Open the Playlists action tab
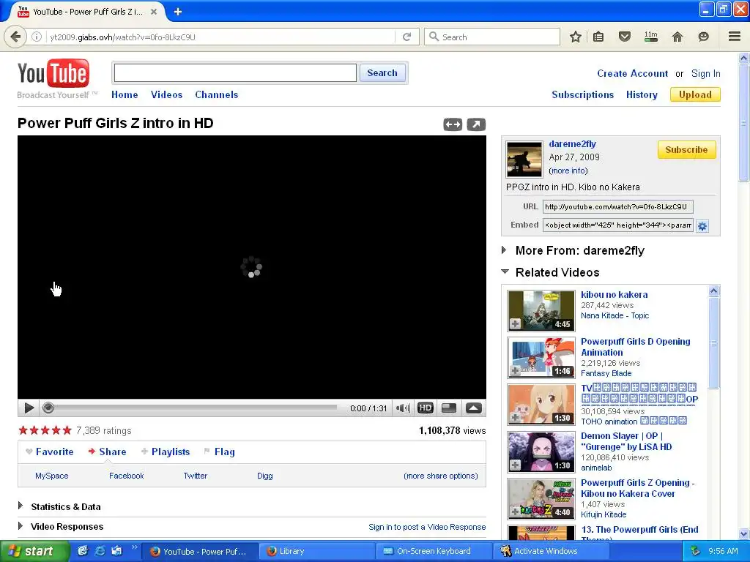Viewport: 750px width, 562px height. pos(166,452)
